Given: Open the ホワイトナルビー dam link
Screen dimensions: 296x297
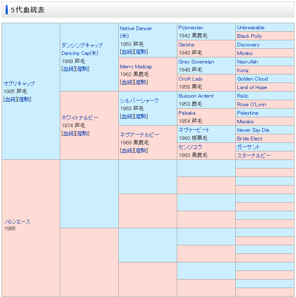Looking at the screenshot, I should click(80, 118).
